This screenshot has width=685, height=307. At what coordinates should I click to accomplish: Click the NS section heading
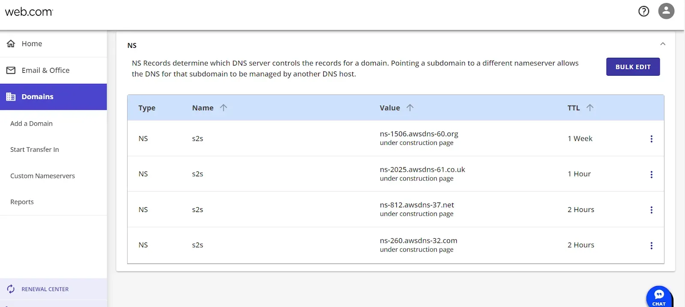pos(132,45)
